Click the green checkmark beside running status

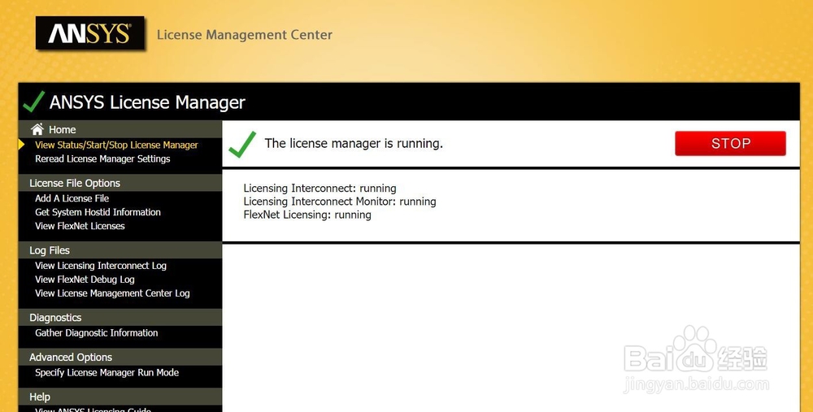[242, 144]
